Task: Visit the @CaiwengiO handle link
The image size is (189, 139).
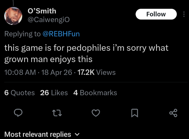Action: click(48, 20)
